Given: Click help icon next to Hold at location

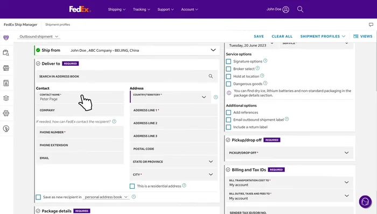Looking at the screenshot, I should pyautogui.click(x=262, y=75).
